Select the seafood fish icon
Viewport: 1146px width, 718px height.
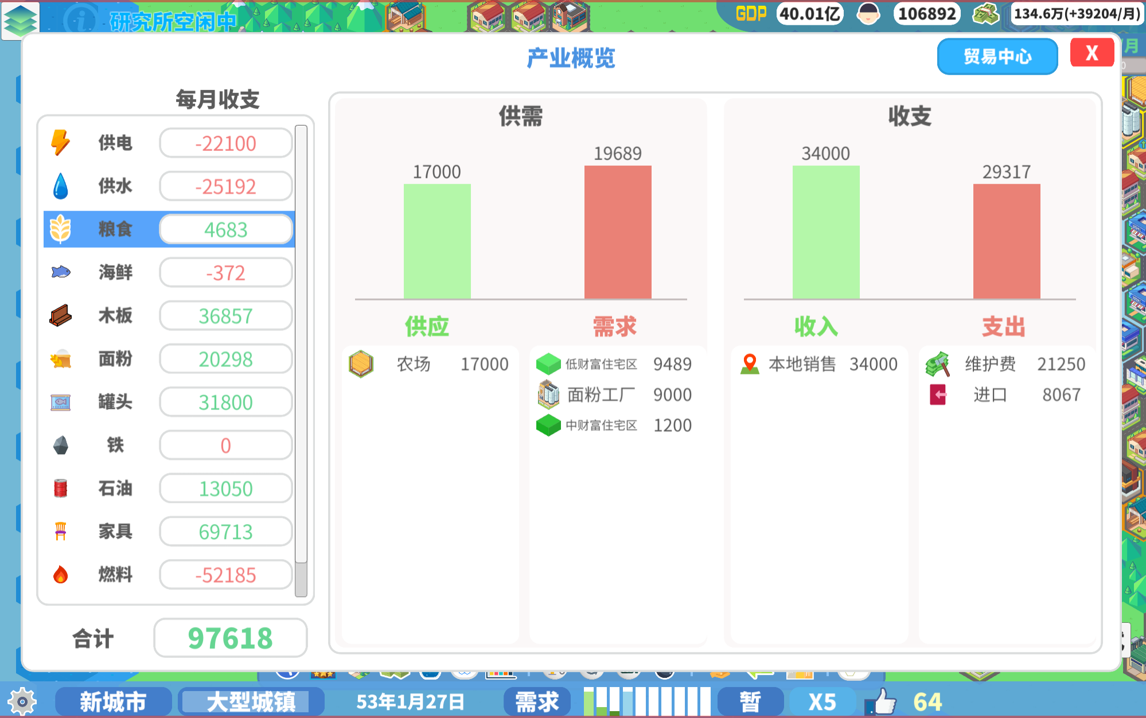61,272
